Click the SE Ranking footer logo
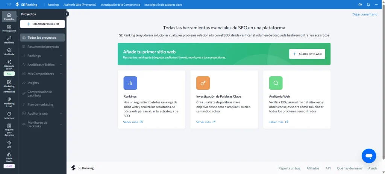385x174 pixels. [x=82, y=168]
